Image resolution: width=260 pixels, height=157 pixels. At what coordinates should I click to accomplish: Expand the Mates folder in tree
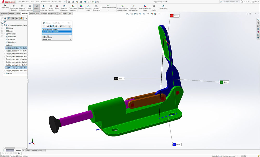(x=4, y=73)
